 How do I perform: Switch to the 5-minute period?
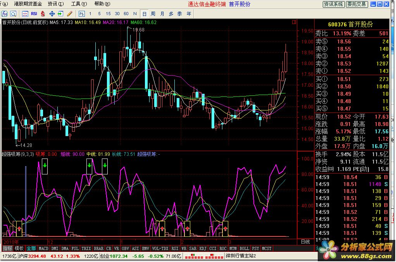(99, 14)
